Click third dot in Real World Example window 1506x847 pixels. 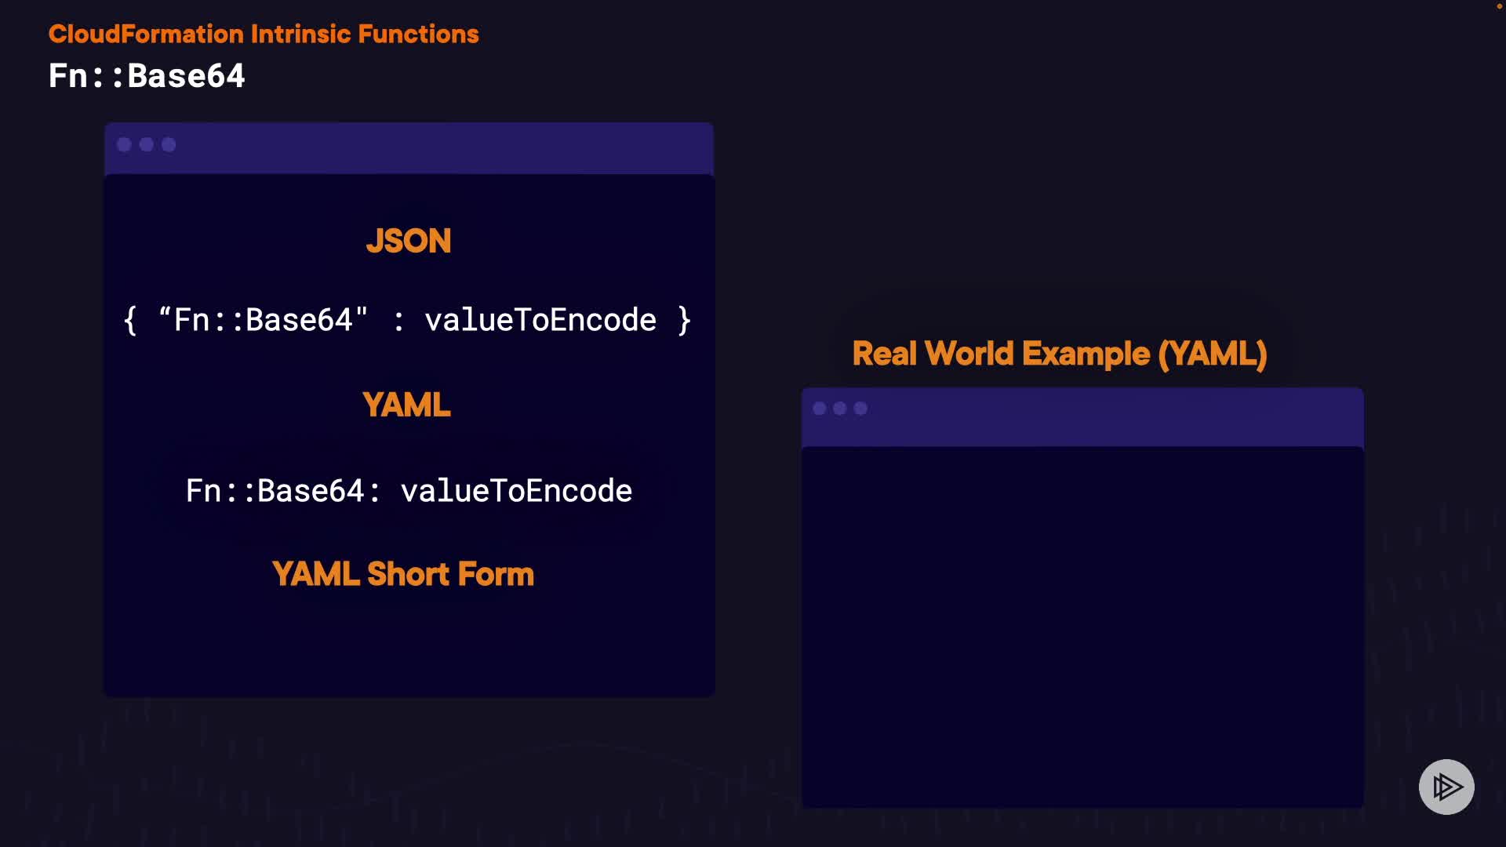860,409
